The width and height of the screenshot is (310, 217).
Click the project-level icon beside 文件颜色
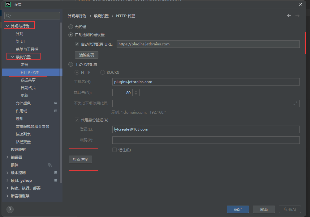tap(56, 103)
